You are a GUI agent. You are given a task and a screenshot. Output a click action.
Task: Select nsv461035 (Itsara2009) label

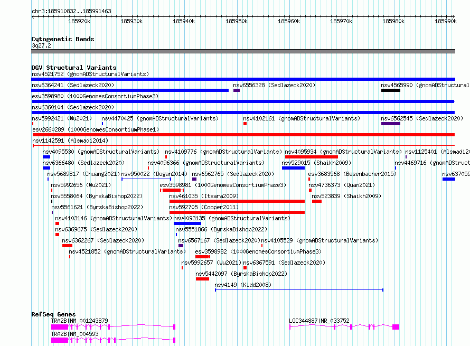coord(204,196)
